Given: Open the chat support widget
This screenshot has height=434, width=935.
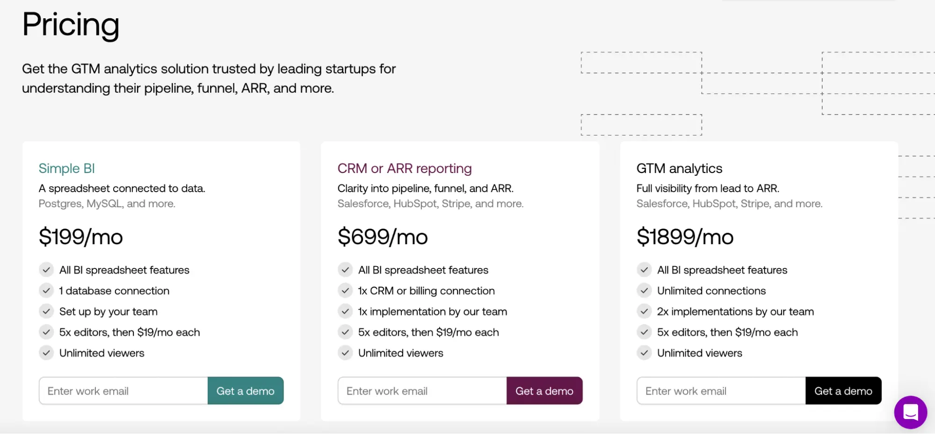Looking at the screenshot, I should pyautogui.click(x=910, y=412).
